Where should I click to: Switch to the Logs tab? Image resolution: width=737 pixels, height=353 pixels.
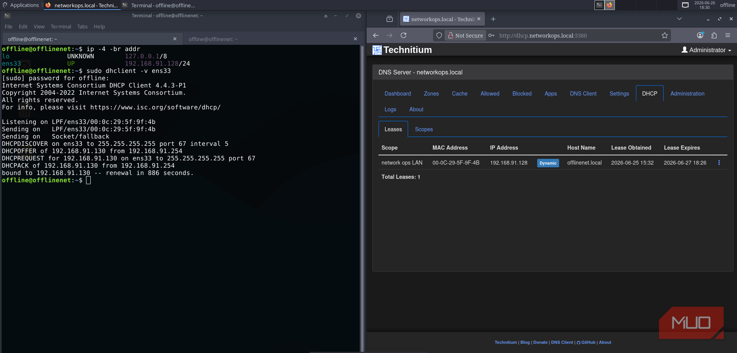coord(390,109)
